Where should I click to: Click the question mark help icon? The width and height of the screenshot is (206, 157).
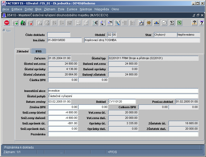coord(194,23)
